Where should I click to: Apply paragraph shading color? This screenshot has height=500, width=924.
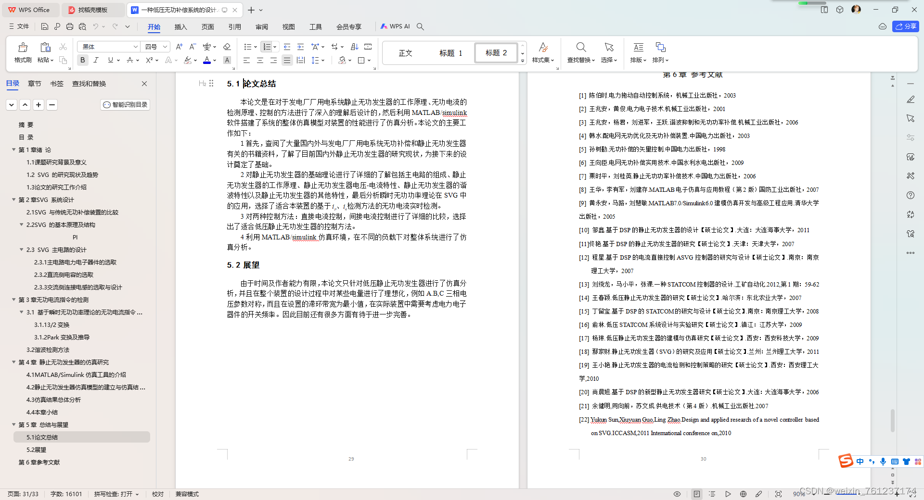(x=342, y=60)
